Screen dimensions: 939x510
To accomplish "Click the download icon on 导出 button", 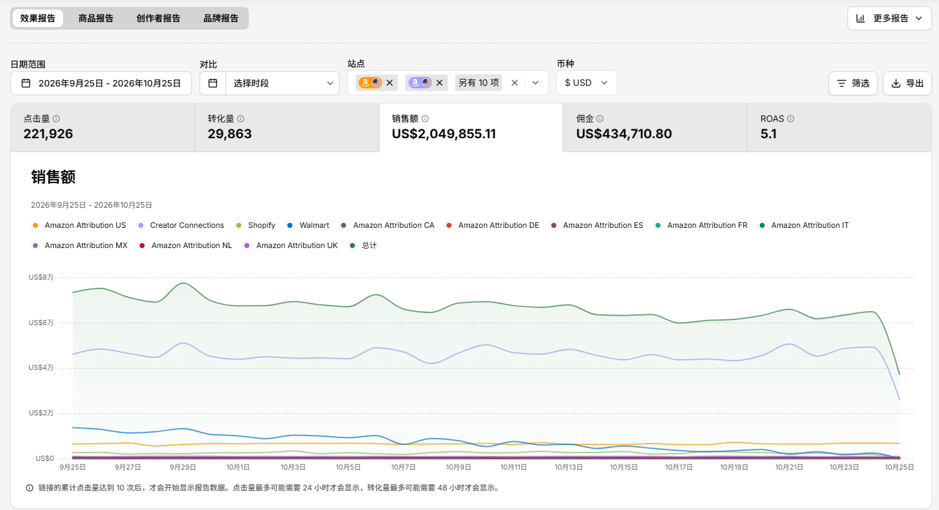I will coord(896,83).
